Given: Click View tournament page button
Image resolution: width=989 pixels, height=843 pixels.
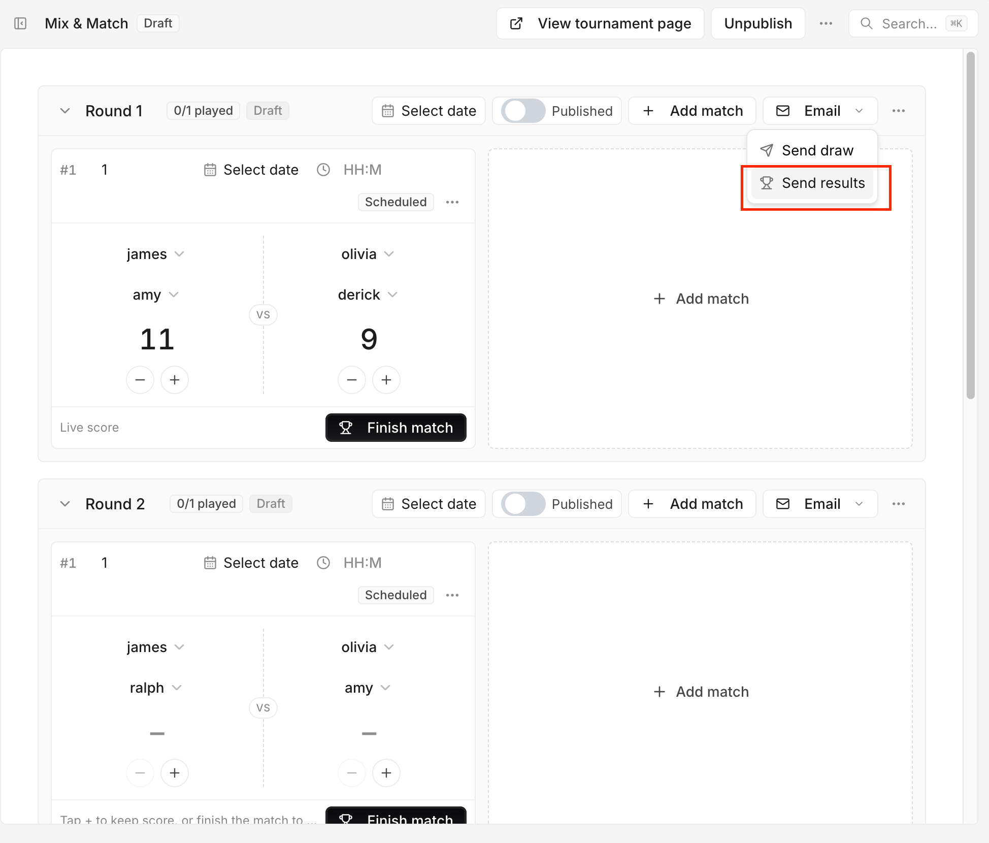Looking at the screenshot, I should (x=600, y=23).
